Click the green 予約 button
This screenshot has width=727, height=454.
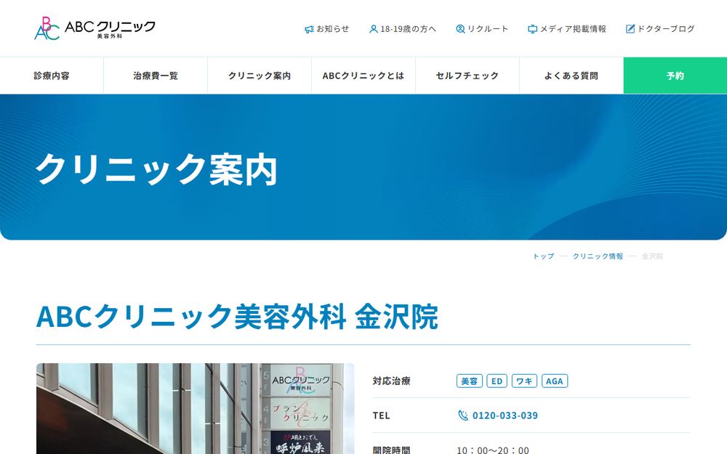675,76
